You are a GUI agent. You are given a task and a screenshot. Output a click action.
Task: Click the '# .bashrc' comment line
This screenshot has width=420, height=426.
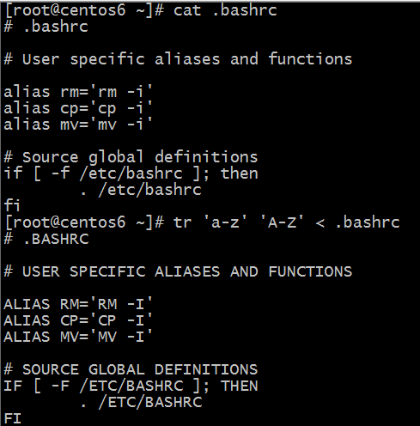(x=46, y=27)
